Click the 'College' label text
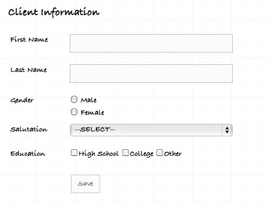 [x=142, y=154]
